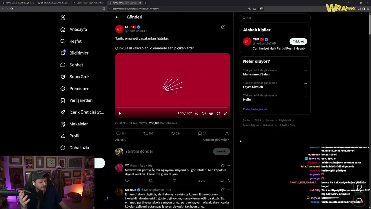
Task: Bookmark YT's comment
Action: click(222, 181)
